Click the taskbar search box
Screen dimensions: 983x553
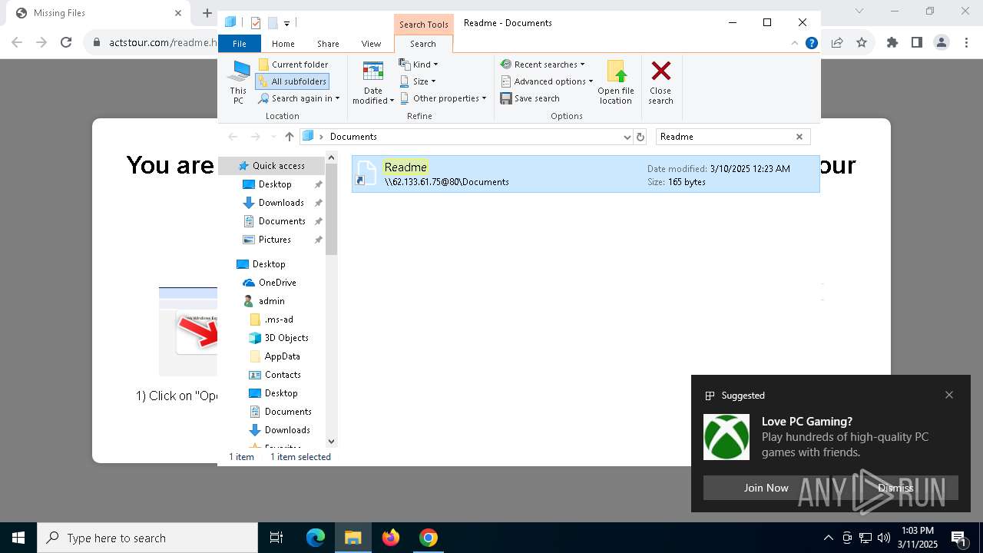click(147, 538)
